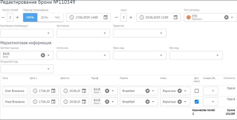Select the НОЧЬ period tab
The height and width of the screenshot is (120, 237).
click(30, 17)
